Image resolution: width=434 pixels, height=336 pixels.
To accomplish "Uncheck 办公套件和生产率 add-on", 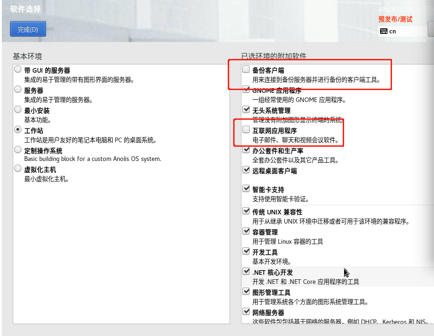I will (246, 150).
